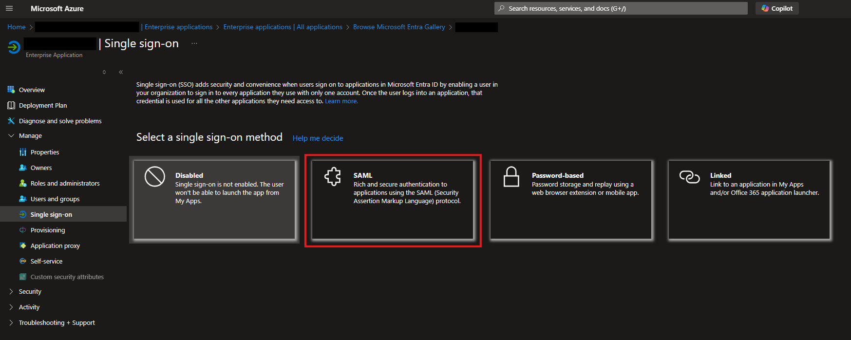Click the search resources input field

click(x=621, y=8)
